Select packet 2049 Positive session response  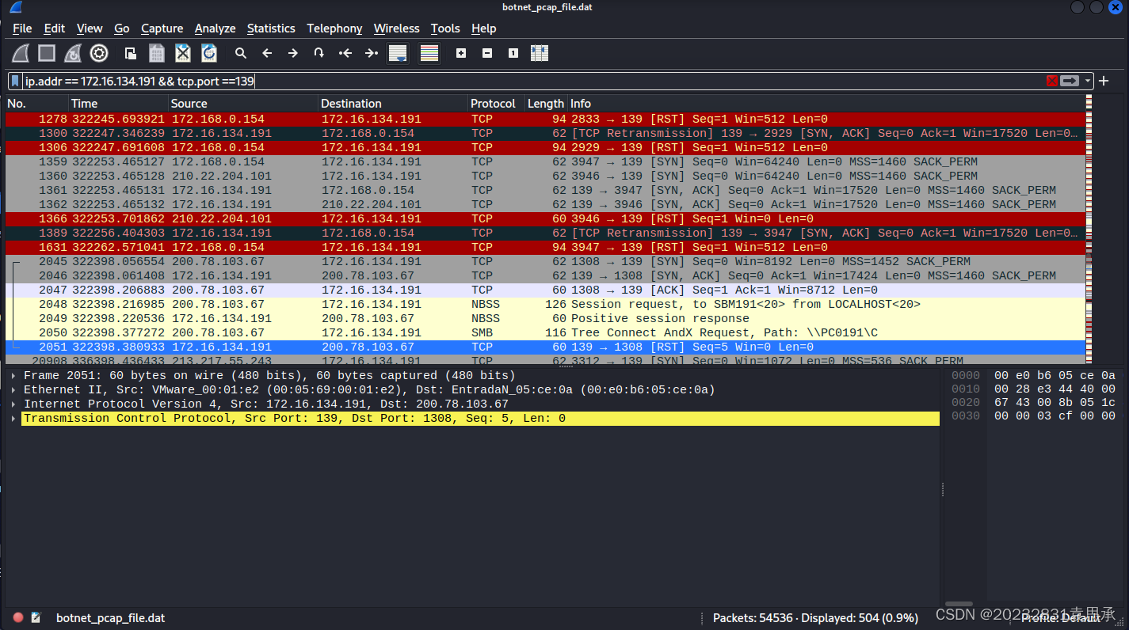coord(545,318)
